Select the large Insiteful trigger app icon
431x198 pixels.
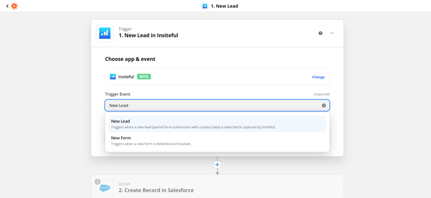pyautogui.click(x=105, y=34)
